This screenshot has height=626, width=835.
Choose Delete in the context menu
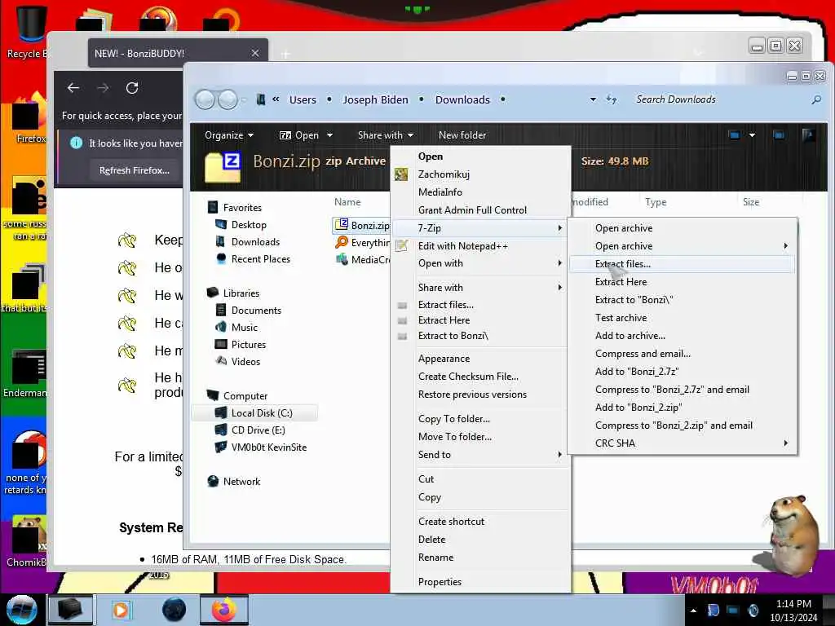pos(479,540)
